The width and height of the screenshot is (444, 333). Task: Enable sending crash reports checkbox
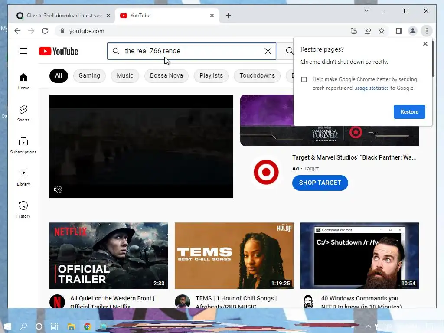coord(304,79)
